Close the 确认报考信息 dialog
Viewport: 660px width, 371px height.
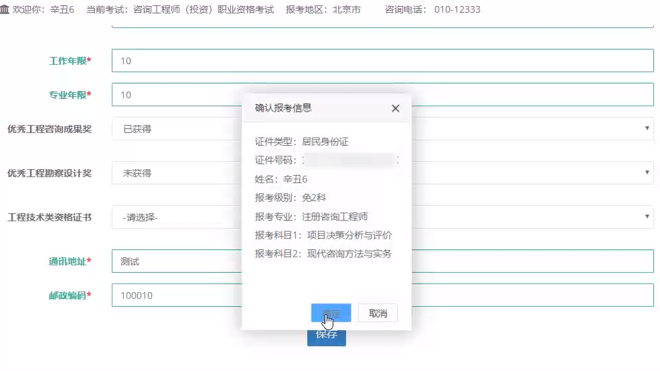pos(395,108)
